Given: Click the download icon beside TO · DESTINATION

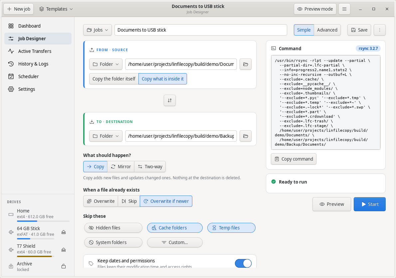Looking at the screenshot, I should [92, 122].
